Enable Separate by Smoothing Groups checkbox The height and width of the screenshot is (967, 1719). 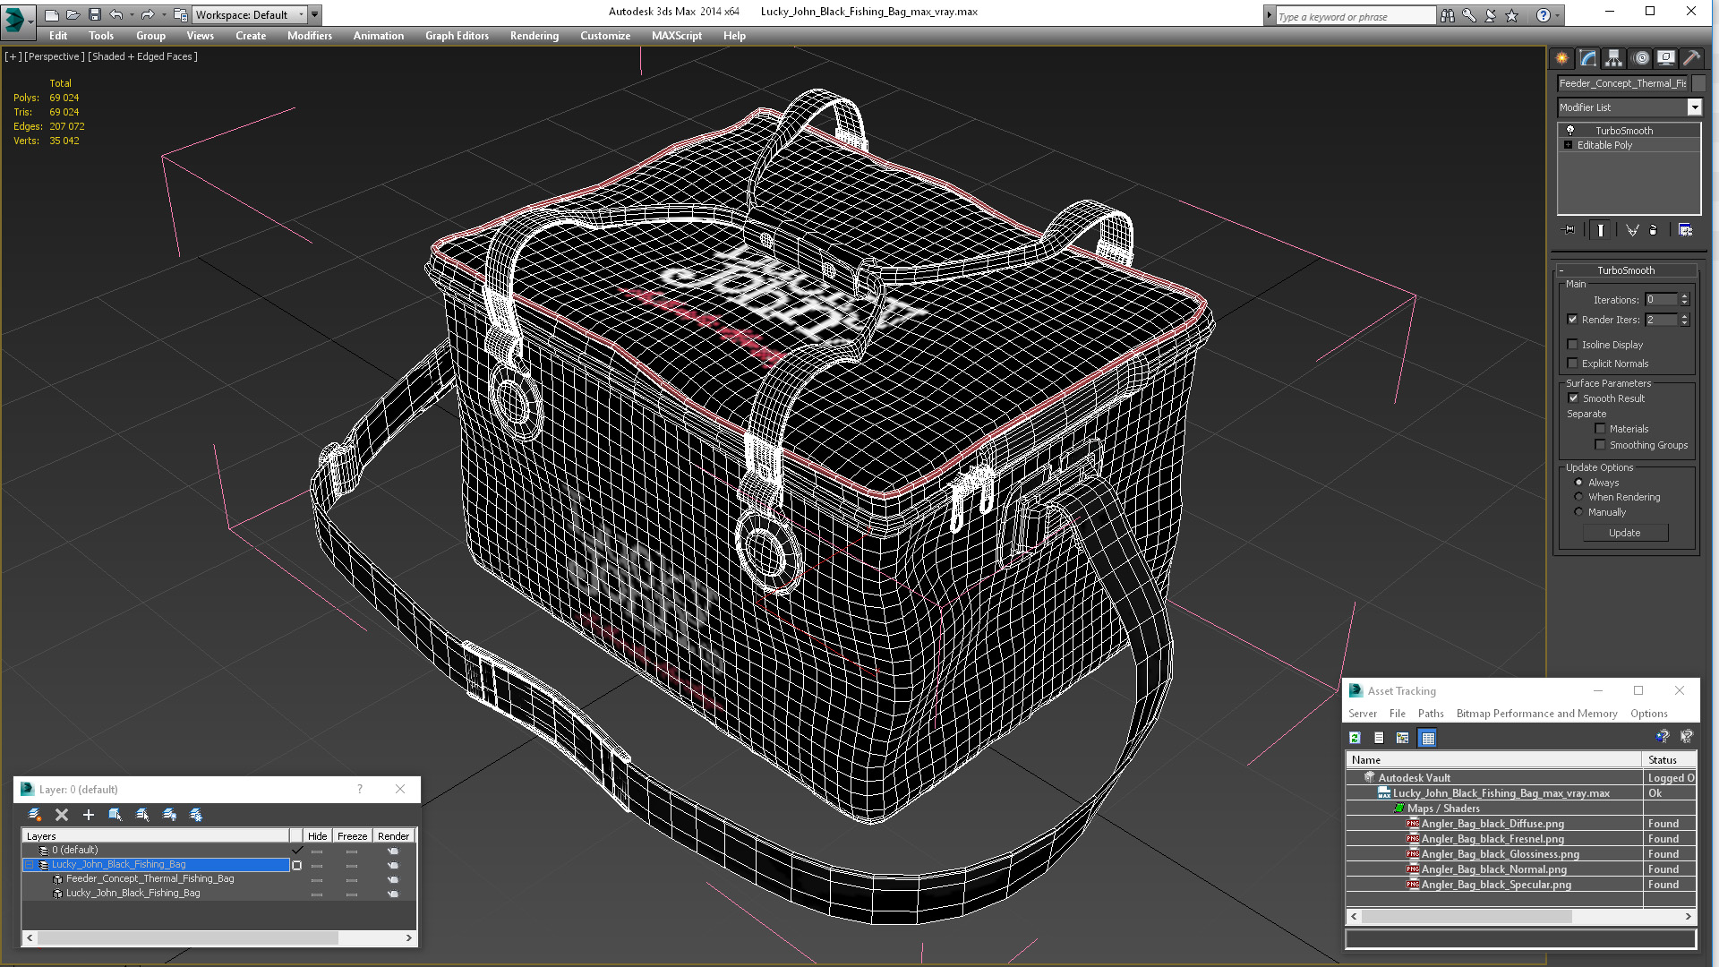click(x=1600, y=445)
